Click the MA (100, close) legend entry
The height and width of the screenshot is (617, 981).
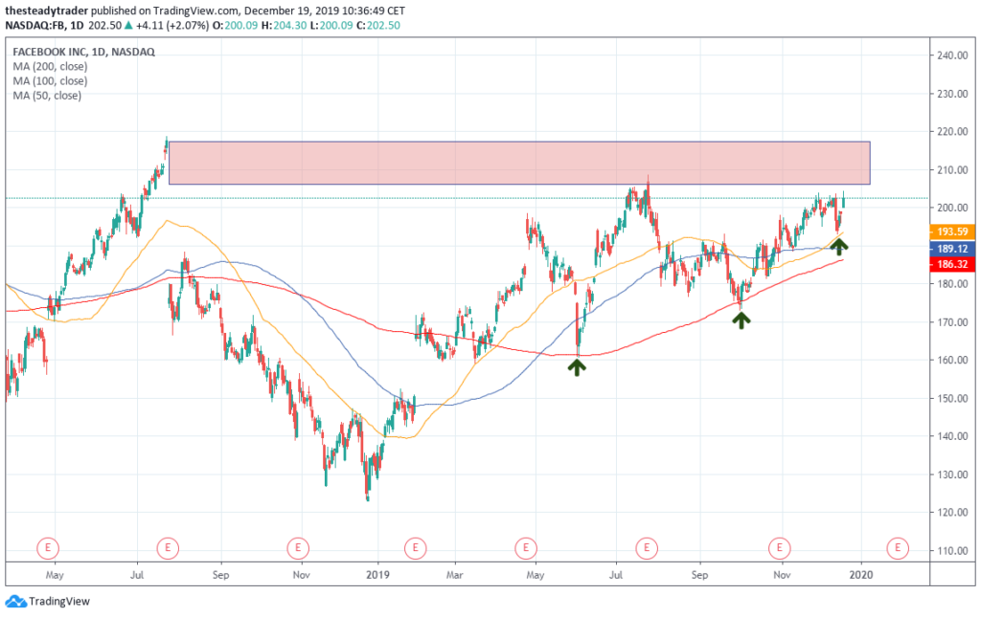coord(50,80)
